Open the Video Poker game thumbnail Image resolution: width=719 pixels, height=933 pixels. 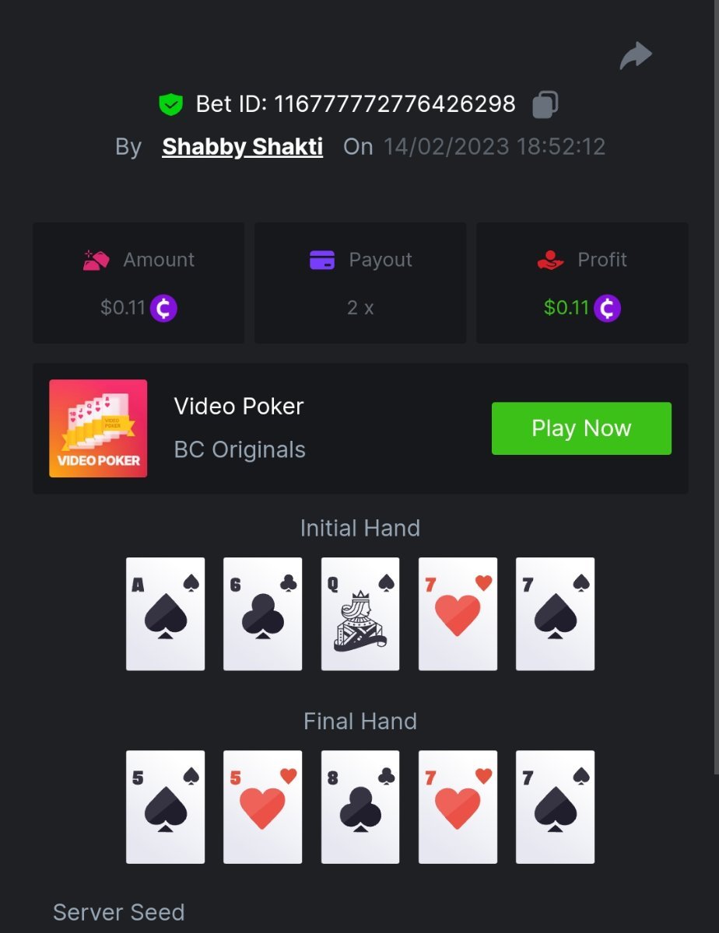point(98,428)
